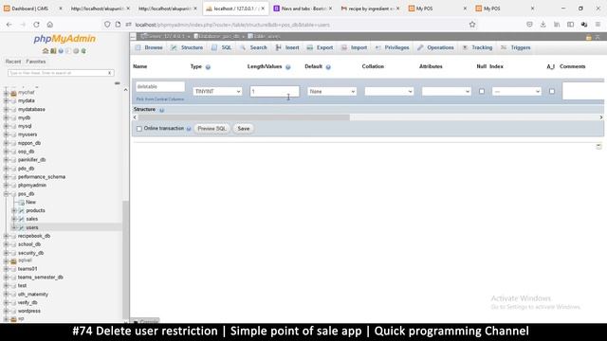Open the Browse tab
This screenshot has height=341, width=607.
(149, 47)
